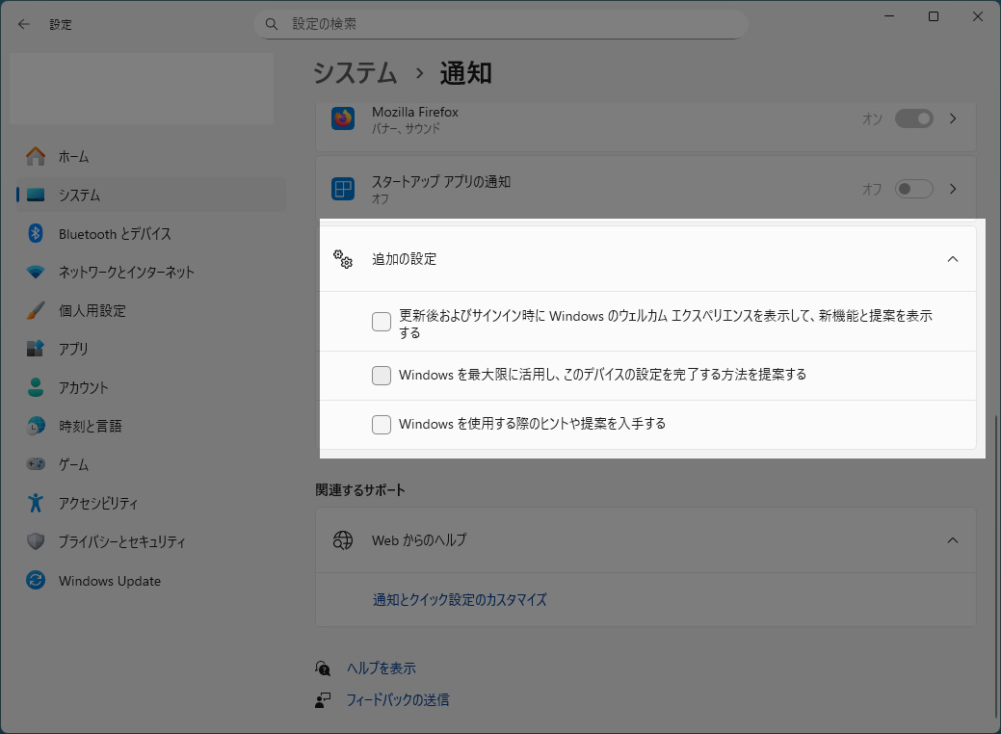This screenshot has height=734, width=1001.
Task: Open 個人用設定 via its paintbrush icon
Action: tap(36, 311)
